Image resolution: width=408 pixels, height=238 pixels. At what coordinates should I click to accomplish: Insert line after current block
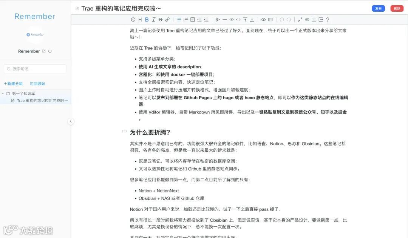click(x=252, y=20)
